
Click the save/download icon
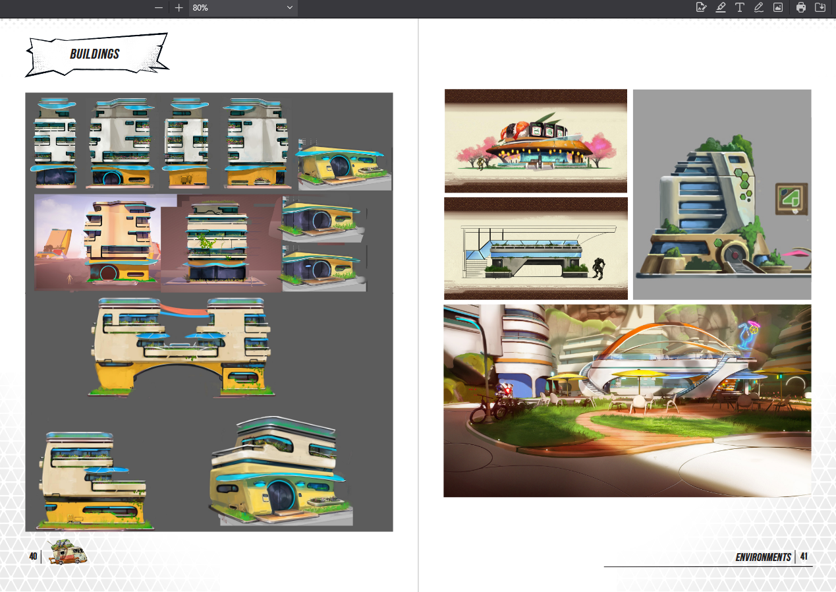coord(820,8)
